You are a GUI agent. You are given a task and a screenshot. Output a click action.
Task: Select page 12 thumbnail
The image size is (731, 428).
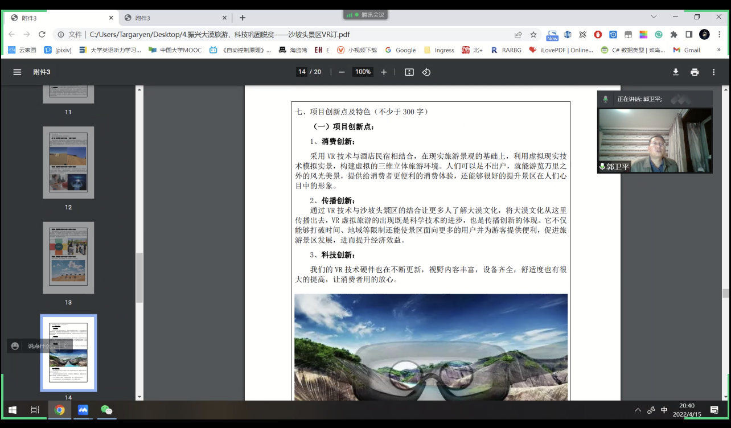click(x=68, y=163)
